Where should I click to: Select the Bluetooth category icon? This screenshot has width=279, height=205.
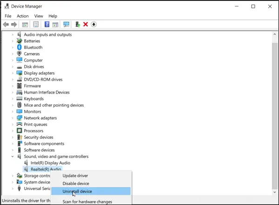pyautogui.click(x=19, y=47)
